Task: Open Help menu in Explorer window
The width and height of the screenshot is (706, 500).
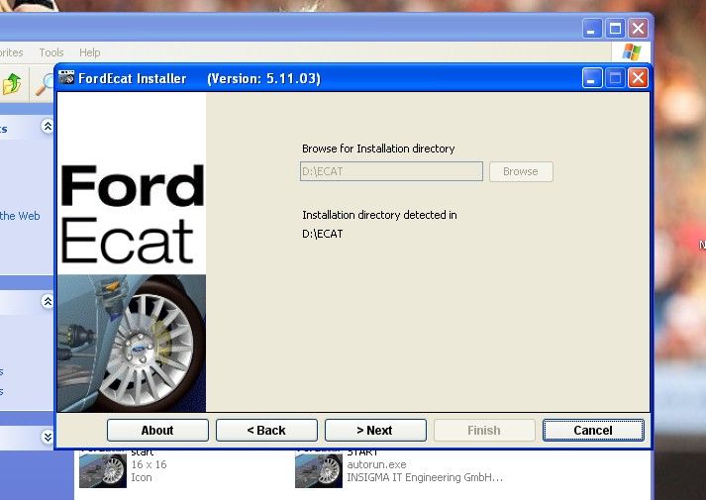Action: click(x=89, y=52)
